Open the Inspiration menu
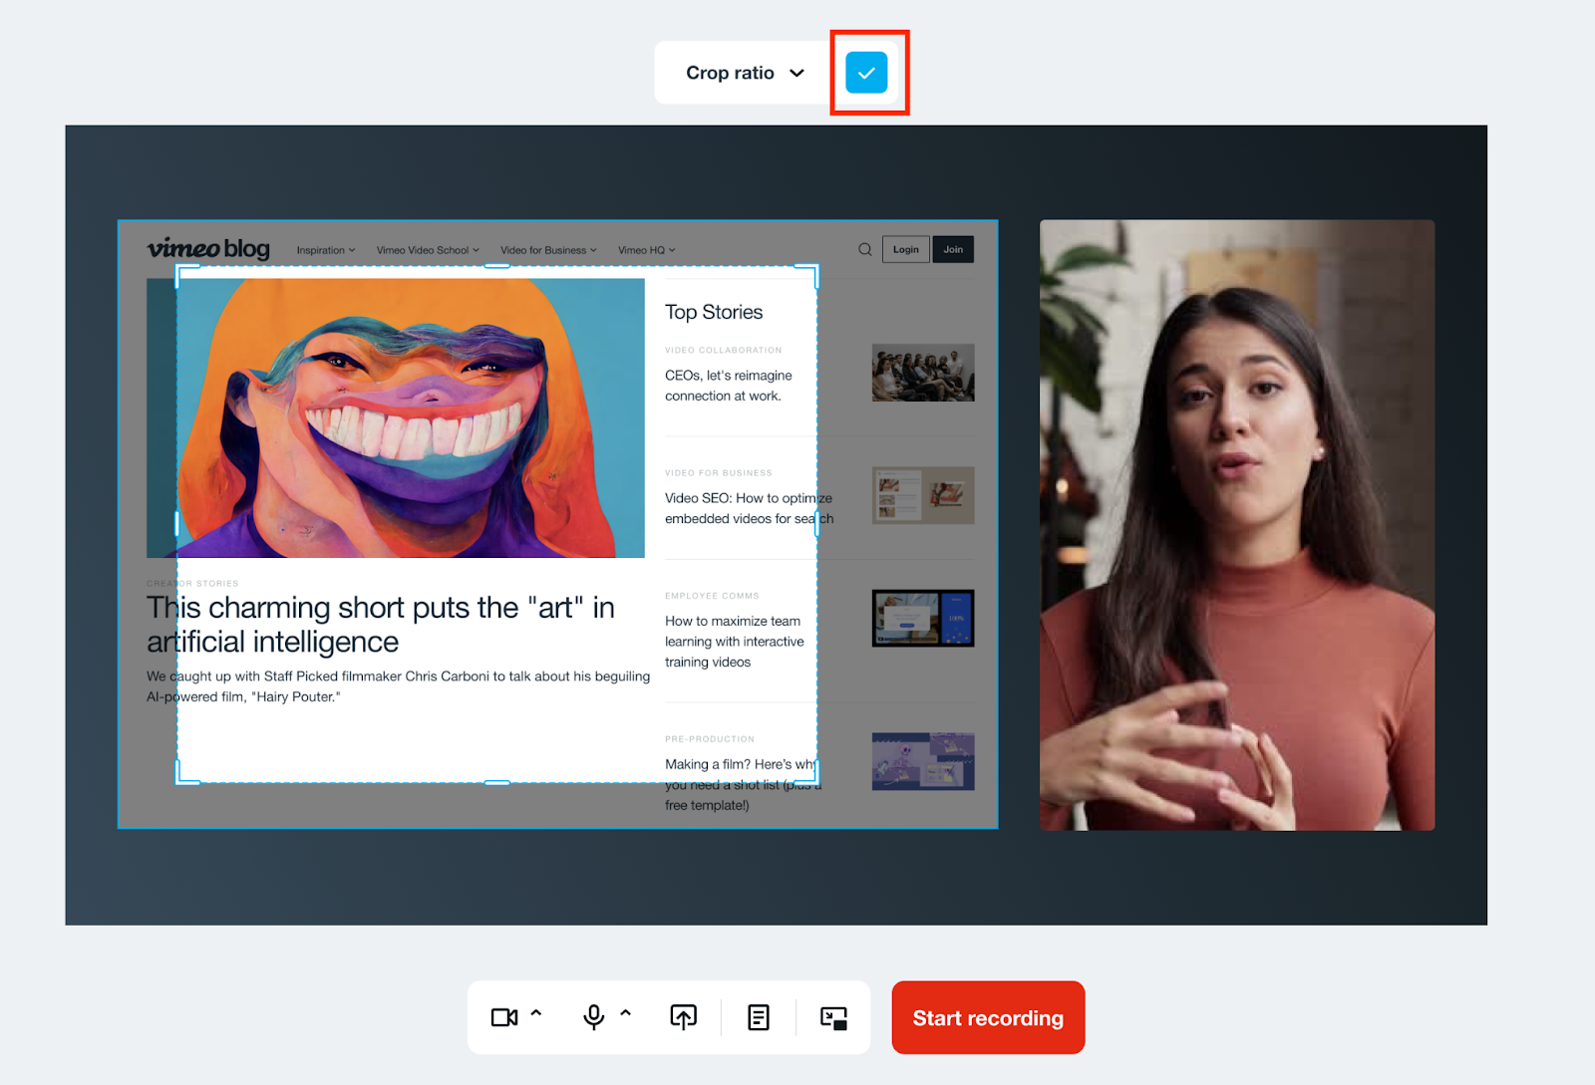 click(x=325, y=250)
